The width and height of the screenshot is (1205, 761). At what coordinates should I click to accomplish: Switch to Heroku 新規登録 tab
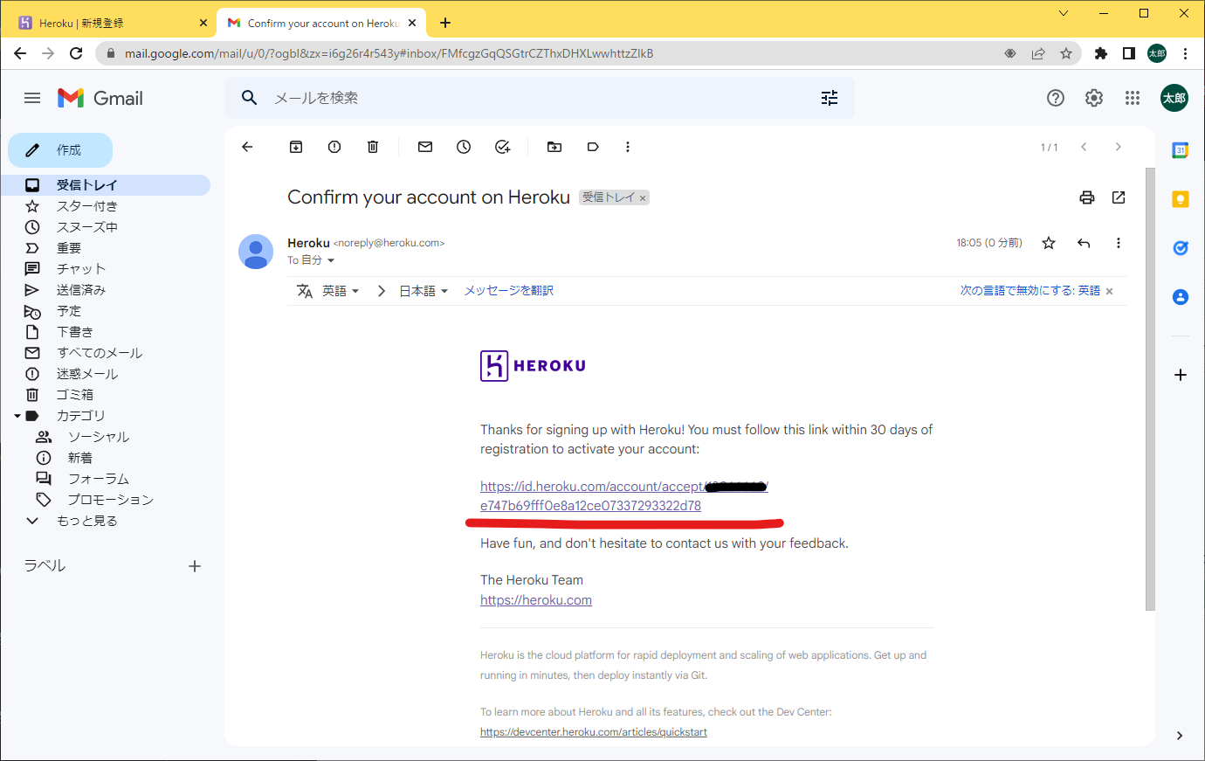coord(110,23)
